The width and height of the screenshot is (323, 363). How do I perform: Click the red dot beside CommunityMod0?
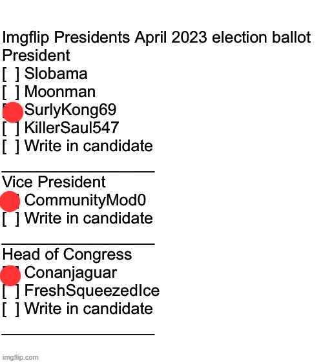[x=10, y=202]
